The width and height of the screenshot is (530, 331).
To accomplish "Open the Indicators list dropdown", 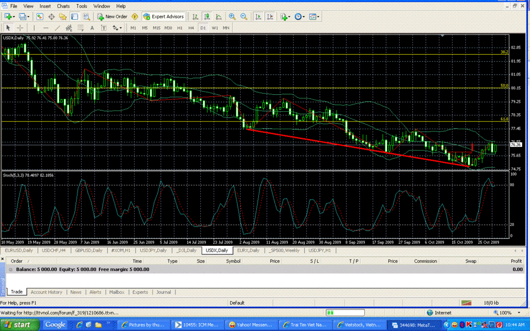I will [x=285, y=16].
